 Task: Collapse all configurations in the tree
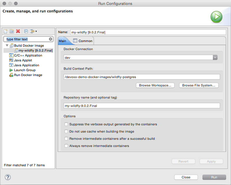tap(26, 31)
